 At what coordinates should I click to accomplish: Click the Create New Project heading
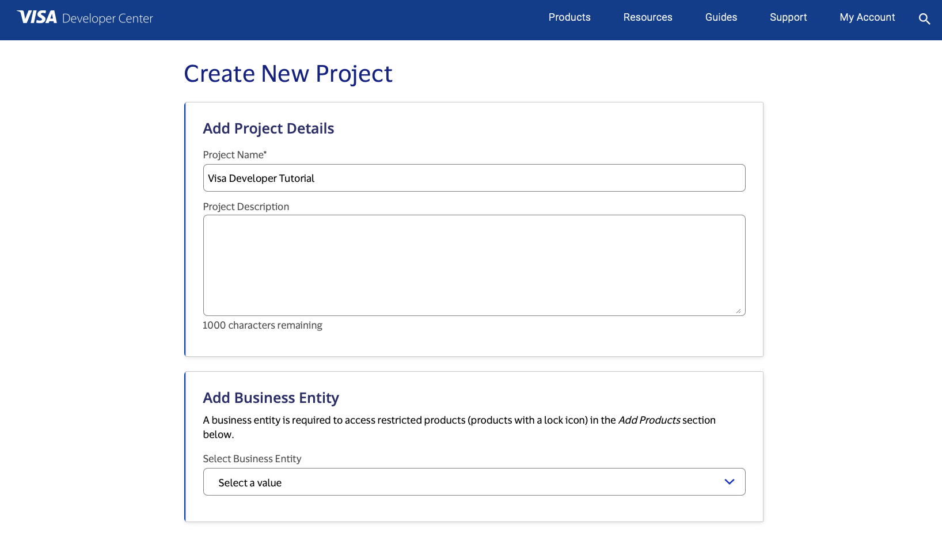click(x=288, y=74)
